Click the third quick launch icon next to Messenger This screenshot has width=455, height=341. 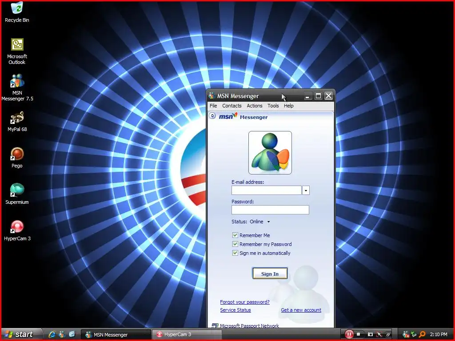click(72, 334)
